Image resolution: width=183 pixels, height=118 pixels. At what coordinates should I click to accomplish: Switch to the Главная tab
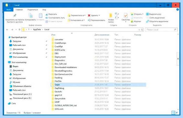point(19,10)
